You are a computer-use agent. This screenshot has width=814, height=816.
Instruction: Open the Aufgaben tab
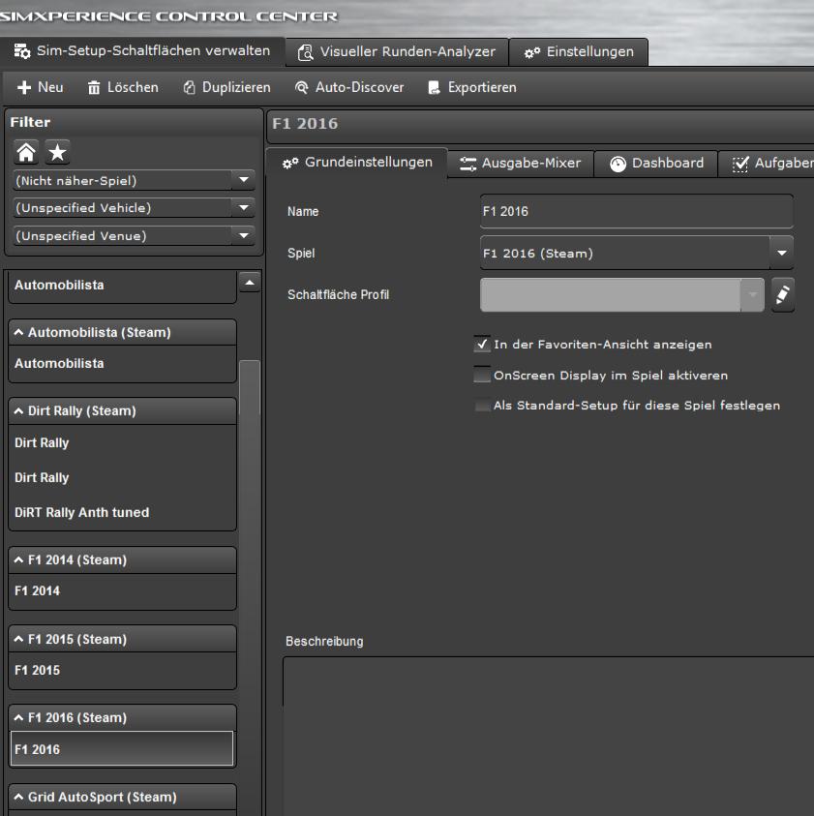pos(767,164)
